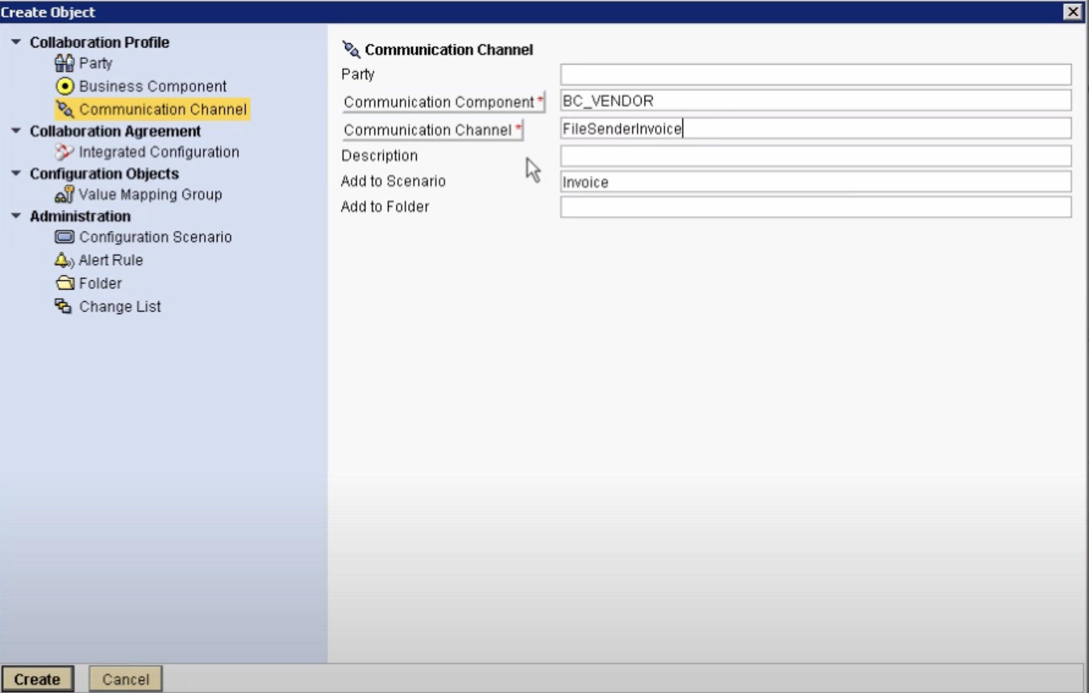Collapse the Administration section
This screenshot has height=693, width=1089.
coord(16,216)
